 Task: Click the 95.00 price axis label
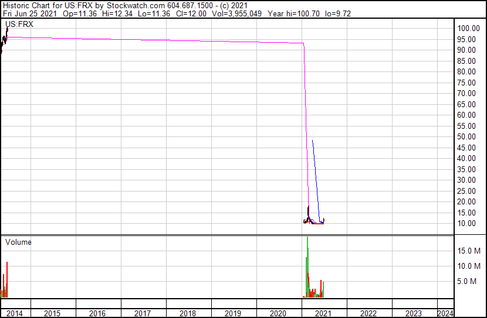click(x=466, y=39)
